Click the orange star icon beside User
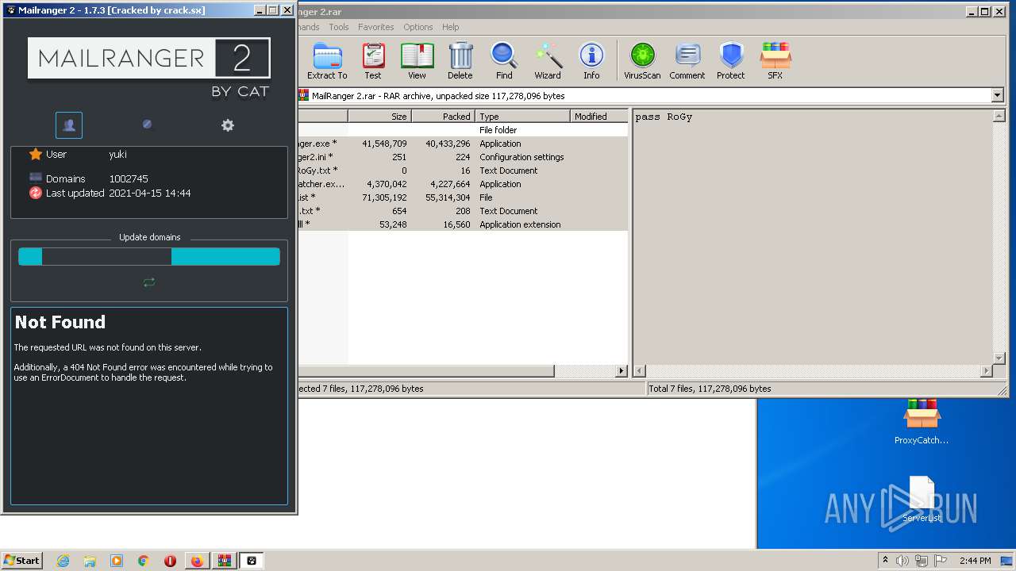The height and width of the screenshot is (571, 1016). point(35,154)
